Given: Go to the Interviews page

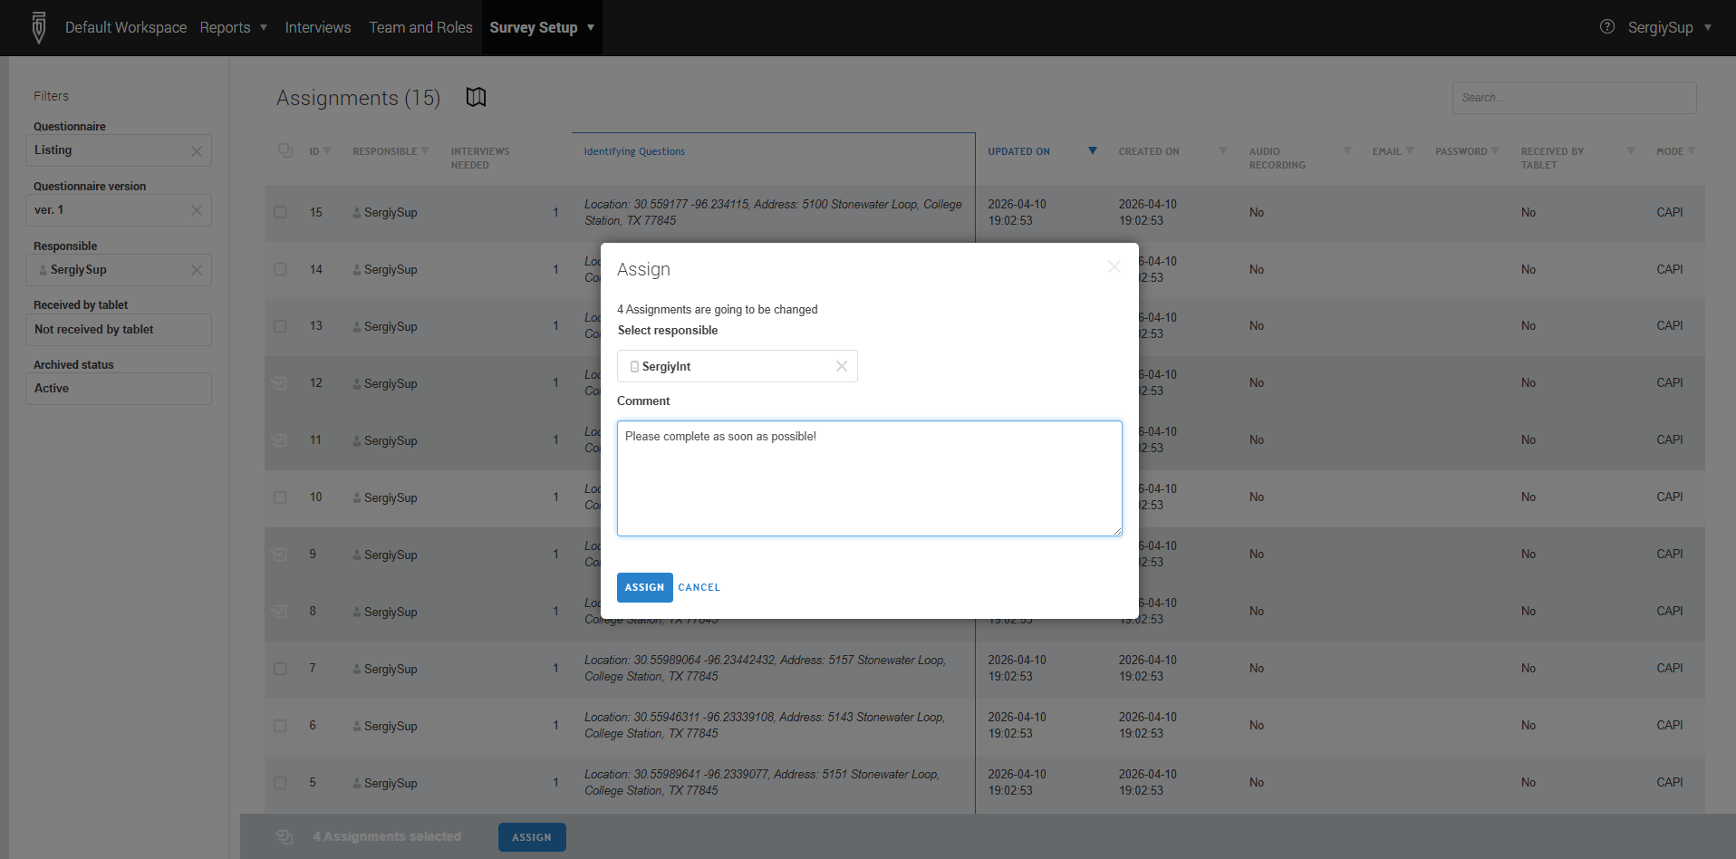Looking at the screenshot, I should tap(317, 27).
